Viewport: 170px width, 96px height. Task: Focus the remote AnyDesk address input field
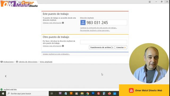[104, 42]
